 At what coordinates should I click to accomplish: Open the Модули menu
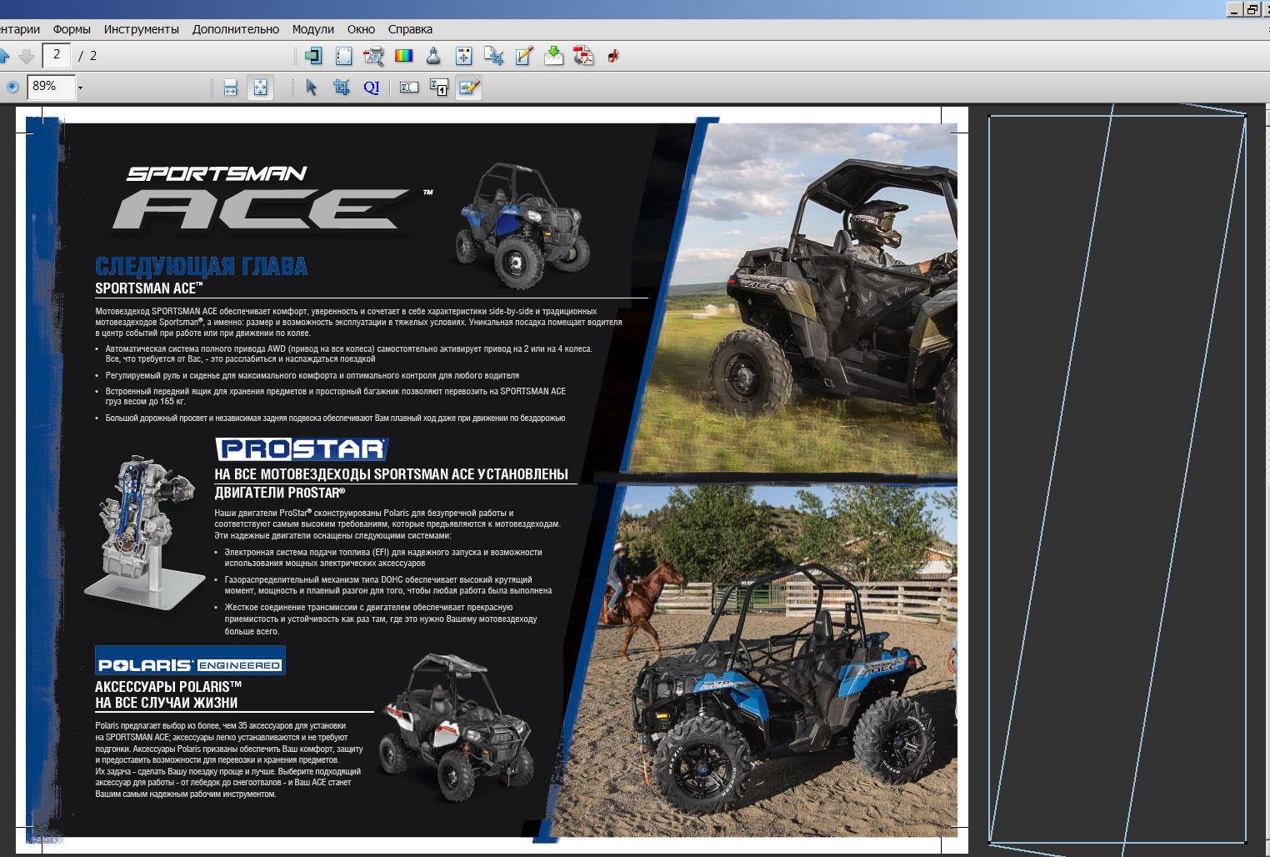coord(312,29)
